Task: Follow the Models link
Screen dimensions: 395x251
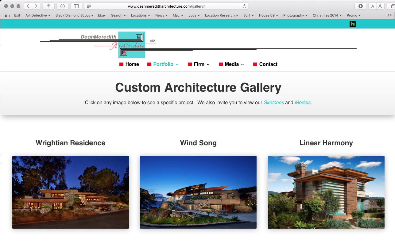Action: [303, 102]
